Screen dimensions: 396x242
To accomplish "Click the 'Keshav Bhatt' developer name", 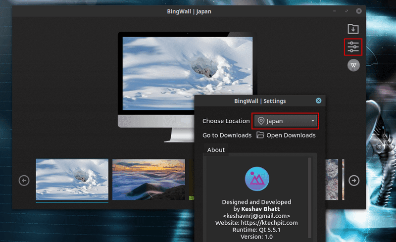I will click(x=260, y=209).
